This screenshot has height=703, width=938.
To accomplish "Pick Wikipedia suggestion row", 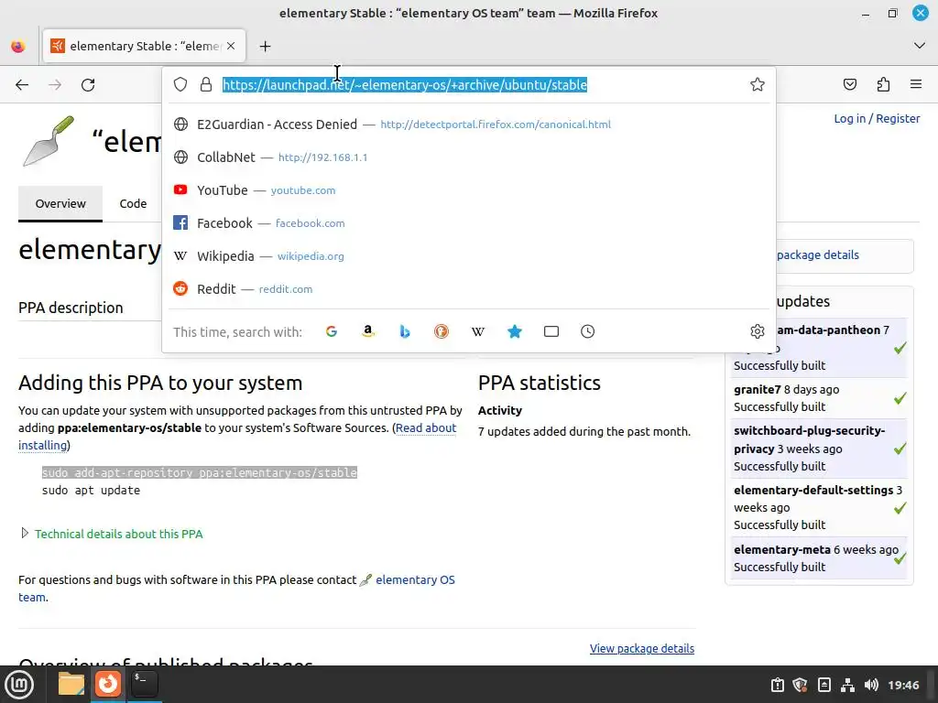I will point(469,256).
